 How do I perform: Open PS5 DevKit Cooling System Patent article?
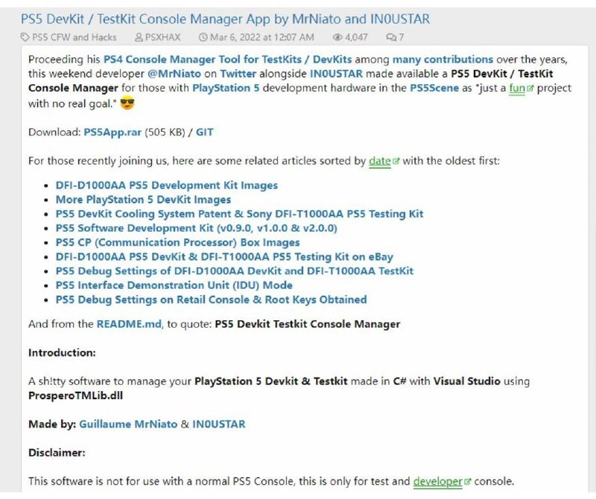[x=239, y=214]
